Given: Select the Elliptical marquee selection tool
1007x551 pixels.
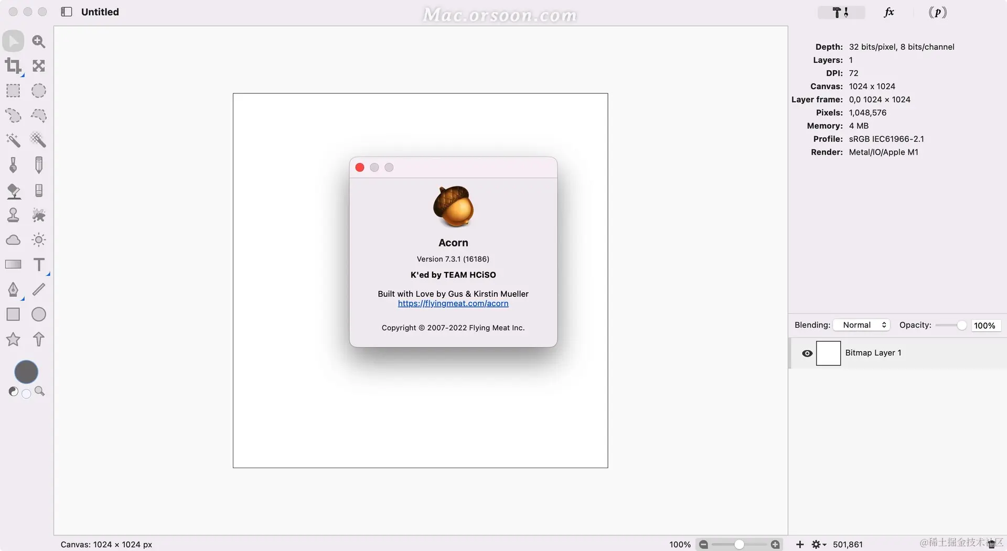Looking at the screenshot, I should point(39,91).
